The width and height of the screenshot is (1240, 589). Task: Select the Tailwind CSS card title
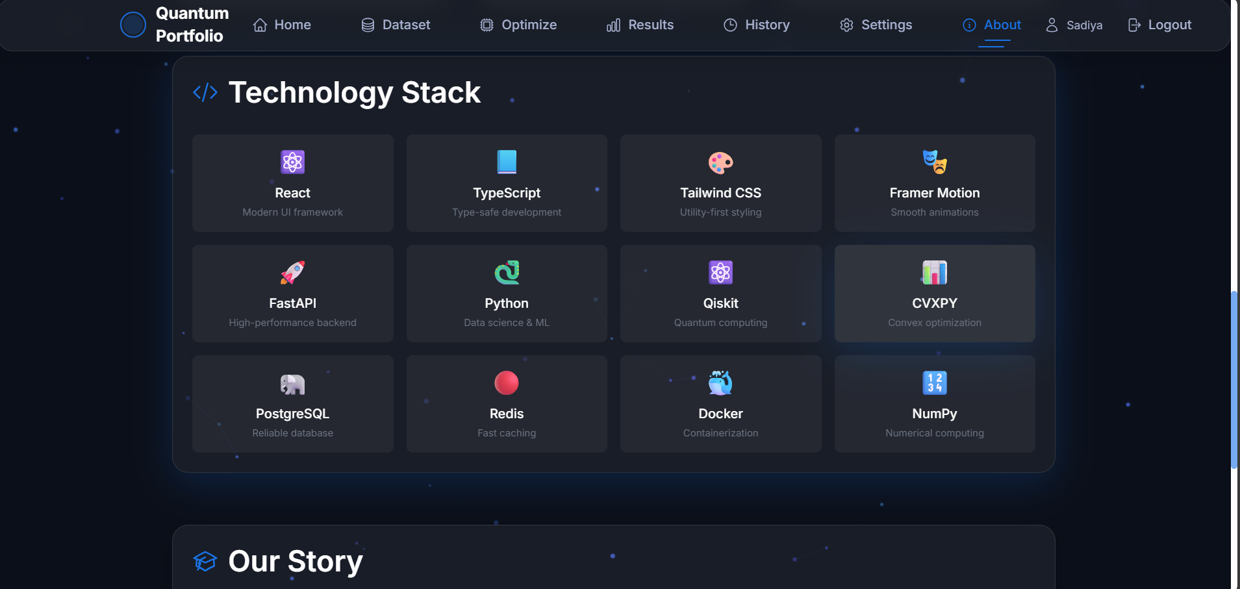[721, 193]
